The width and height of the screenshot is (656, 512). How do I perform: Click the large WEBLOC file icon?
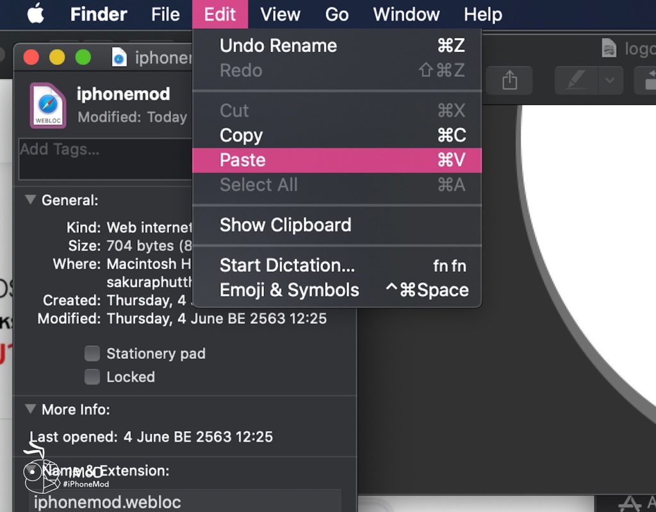(48, 106)
